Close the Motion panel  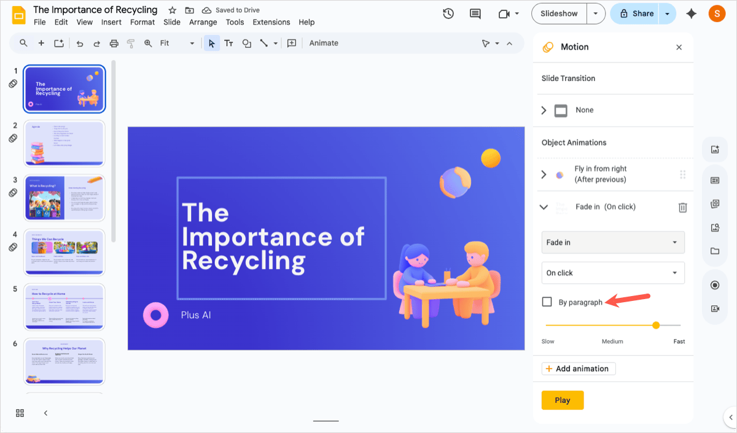679,47
